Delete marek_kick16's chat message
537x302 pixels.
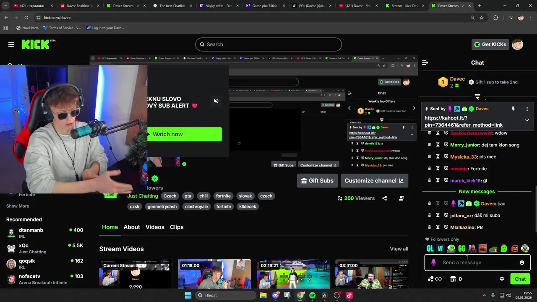click(x=429, y=180)
